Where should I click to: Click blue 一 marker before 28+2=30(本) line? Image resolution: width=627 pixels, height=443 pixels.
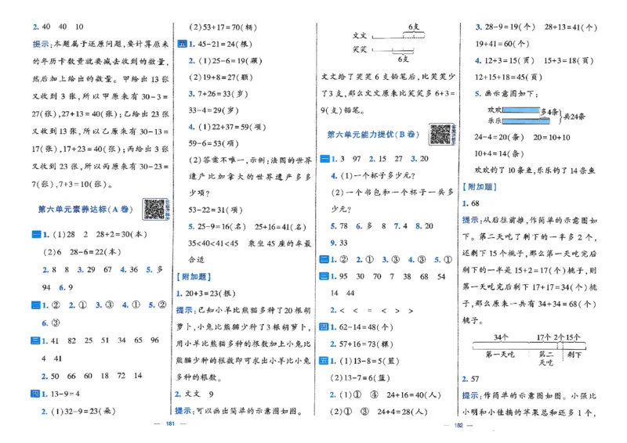click(36, 235)
